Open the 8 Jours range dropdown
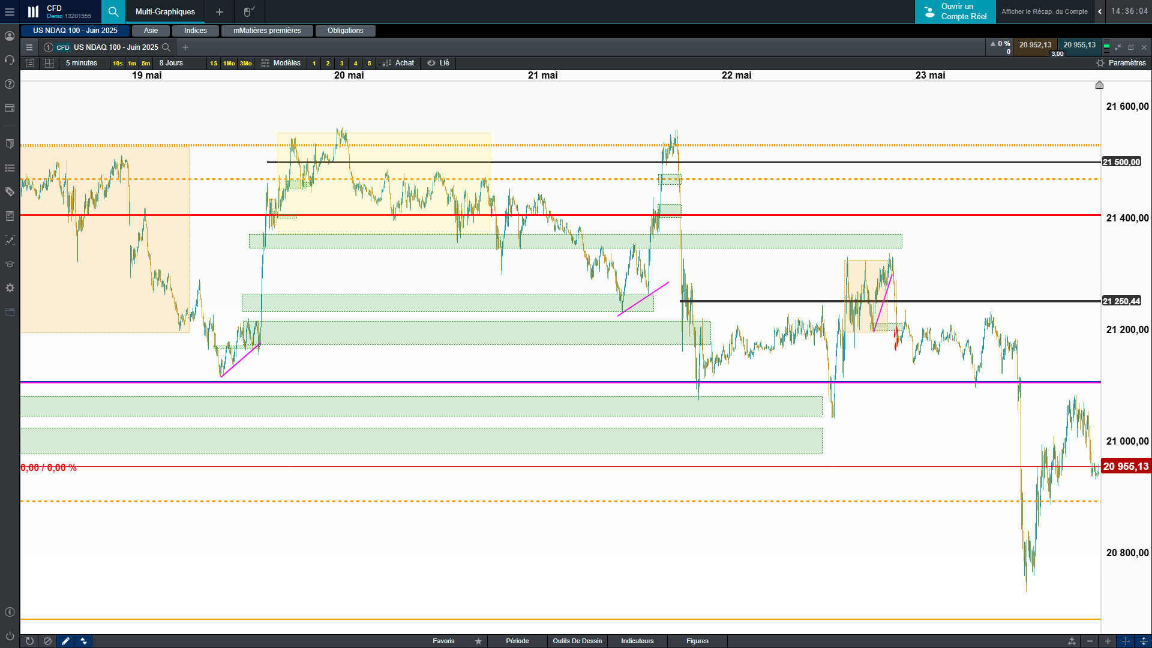 tap(171, 63)
